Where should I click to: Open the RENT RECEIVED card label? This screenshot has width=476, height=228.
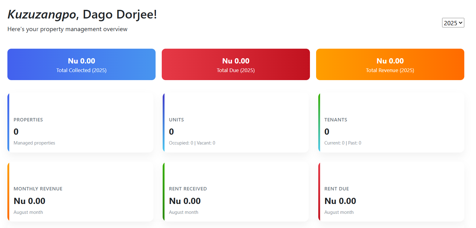click(188, 189)
